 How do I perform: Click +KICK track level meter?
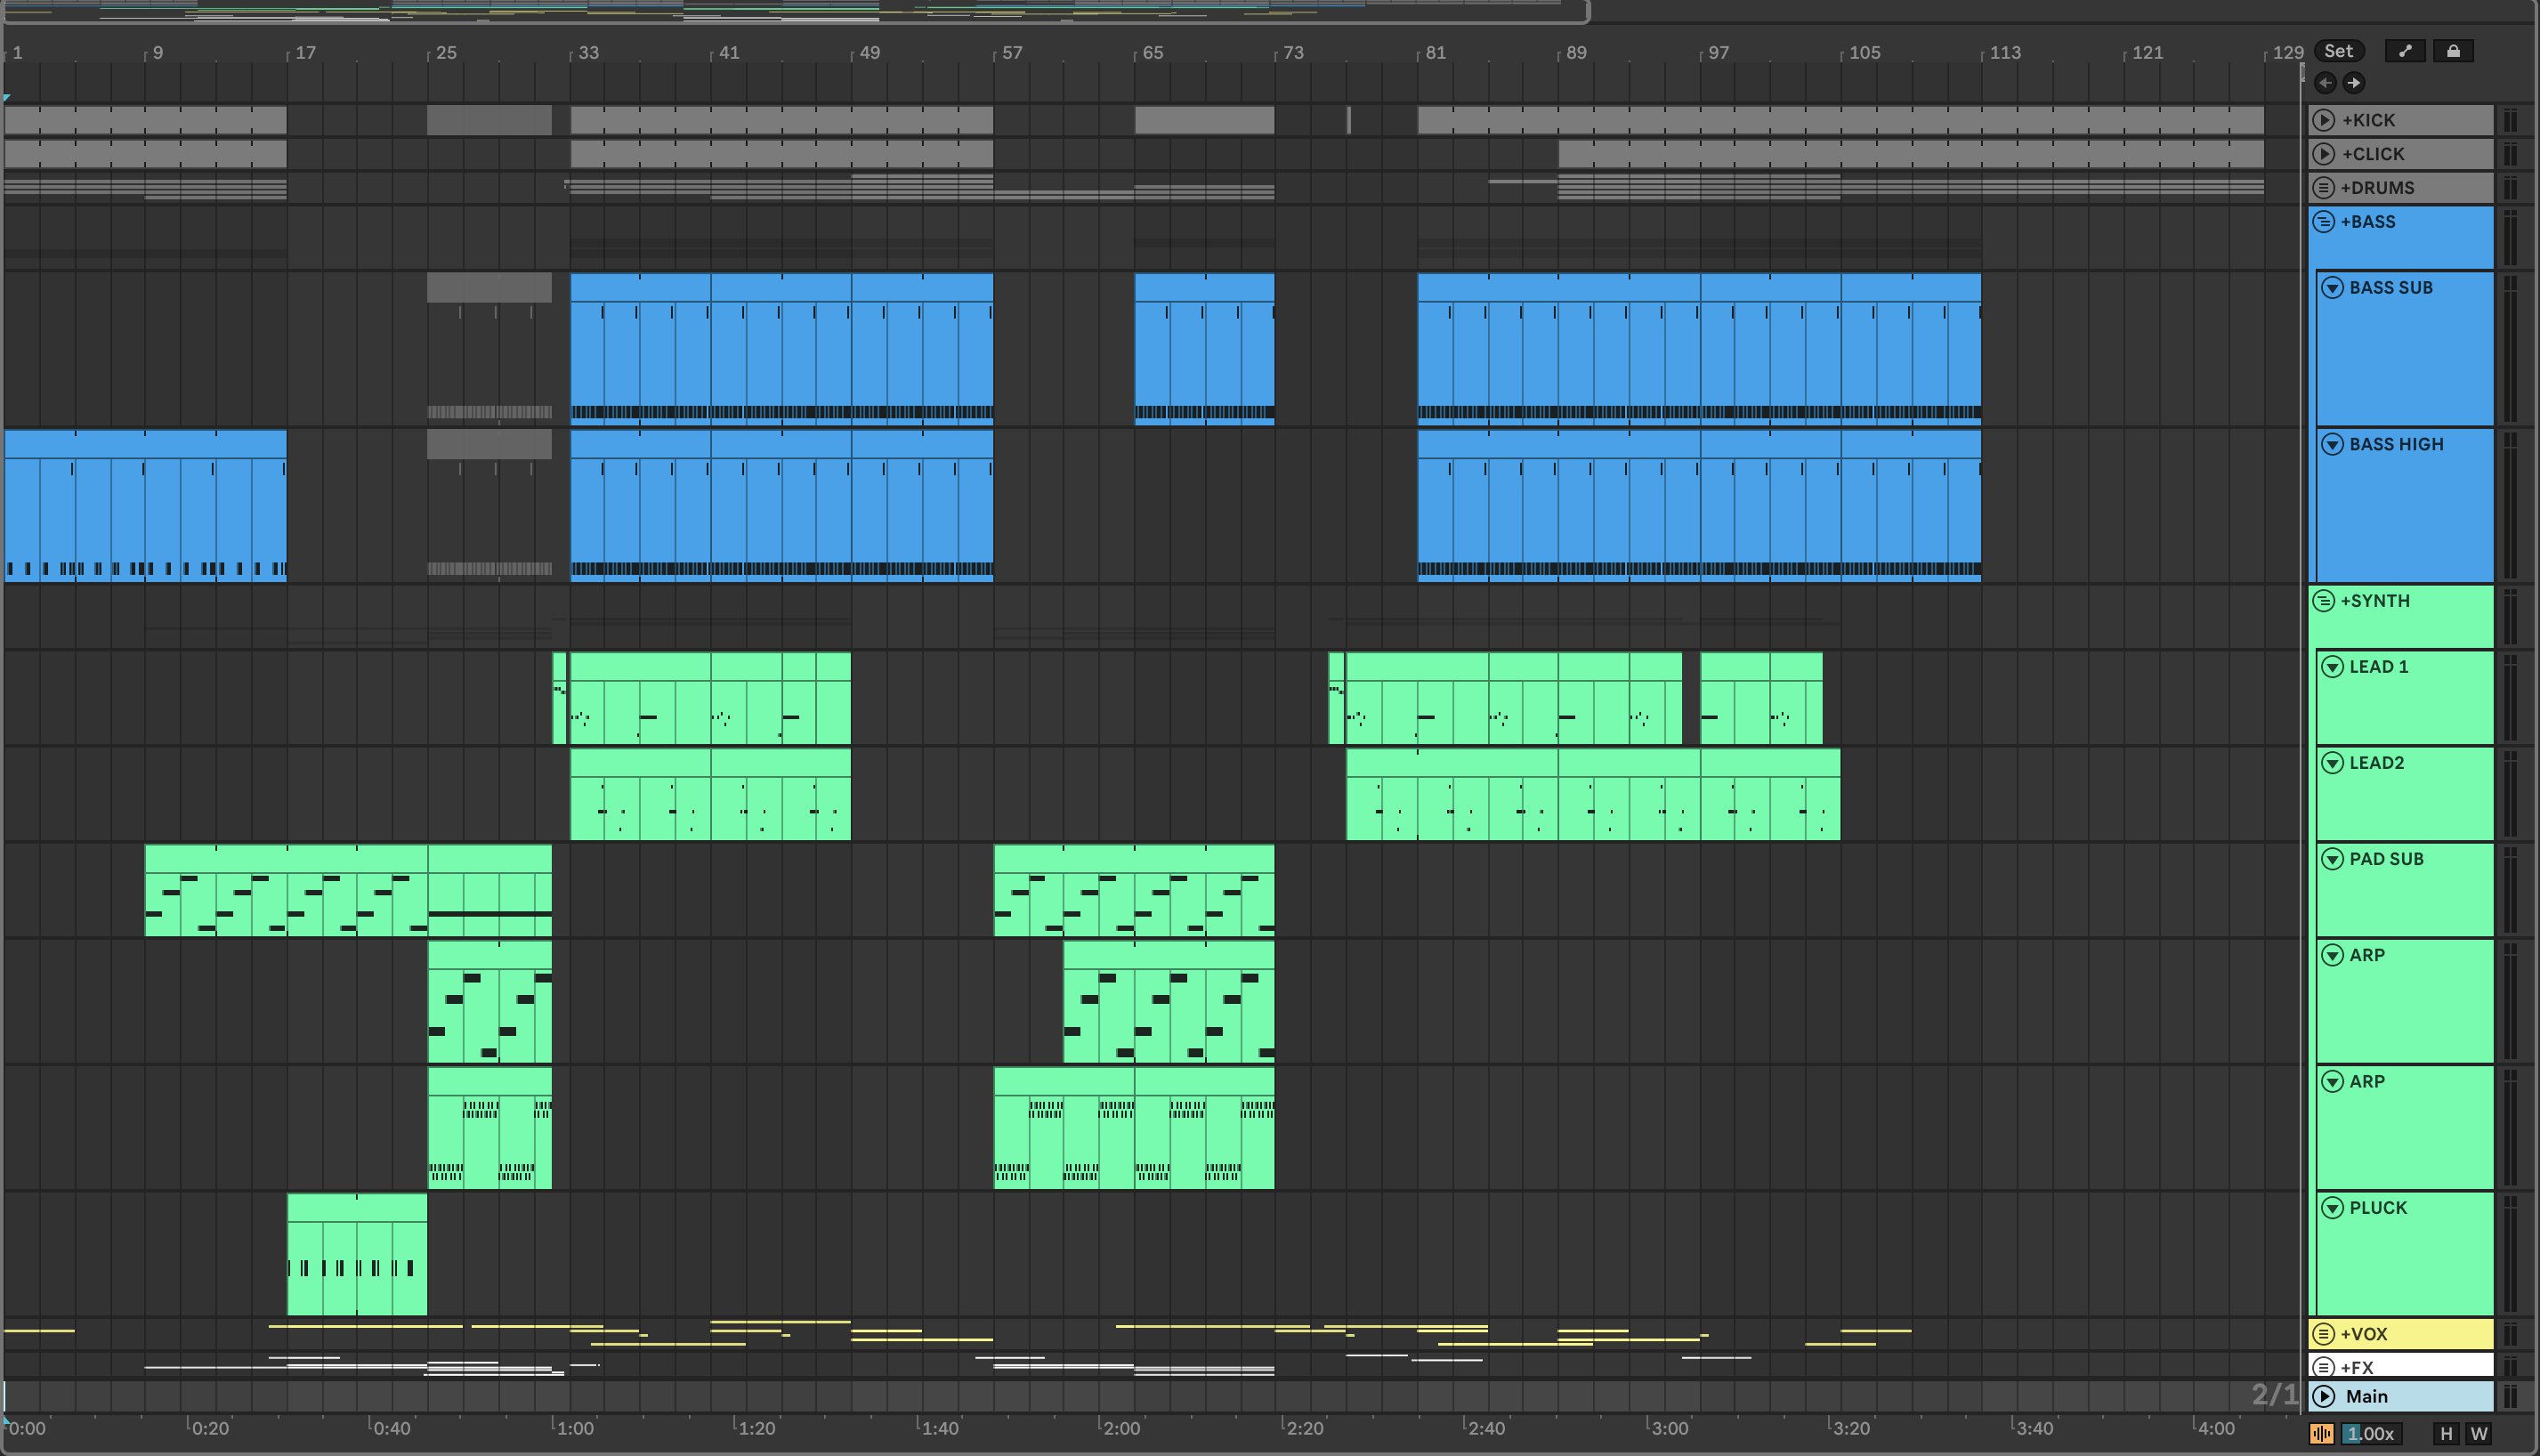click(x=2510, y=120)
